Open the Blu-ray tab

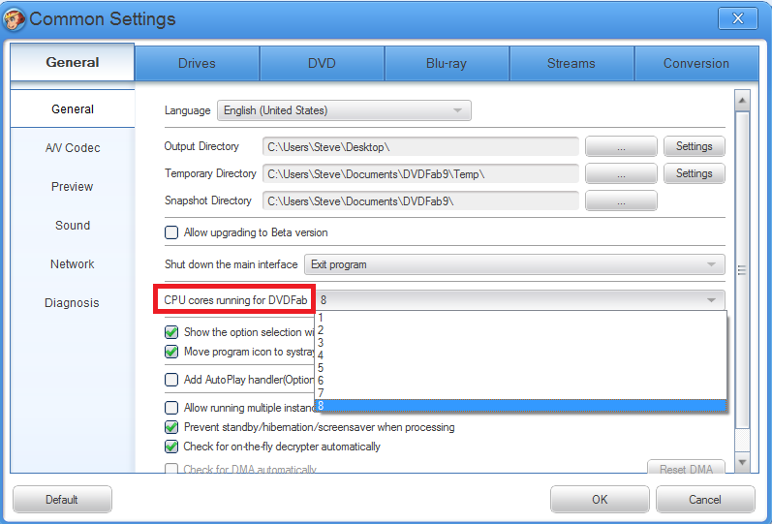(447, 64)
